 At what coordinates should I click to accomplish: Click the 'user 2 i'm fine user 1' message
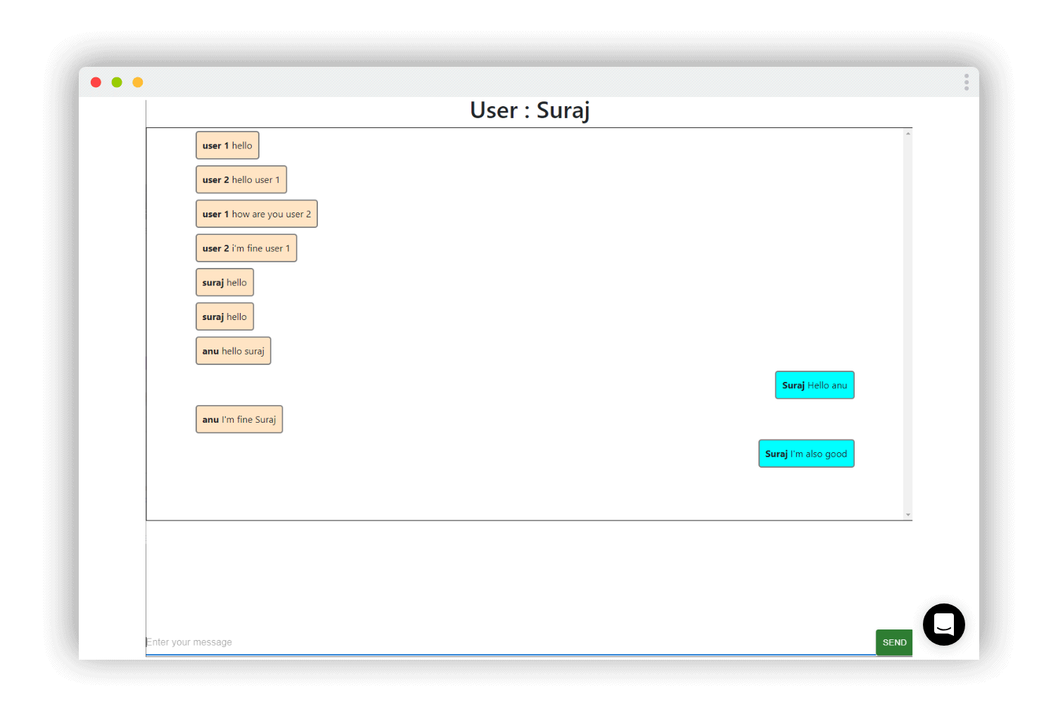pos(246,248)
